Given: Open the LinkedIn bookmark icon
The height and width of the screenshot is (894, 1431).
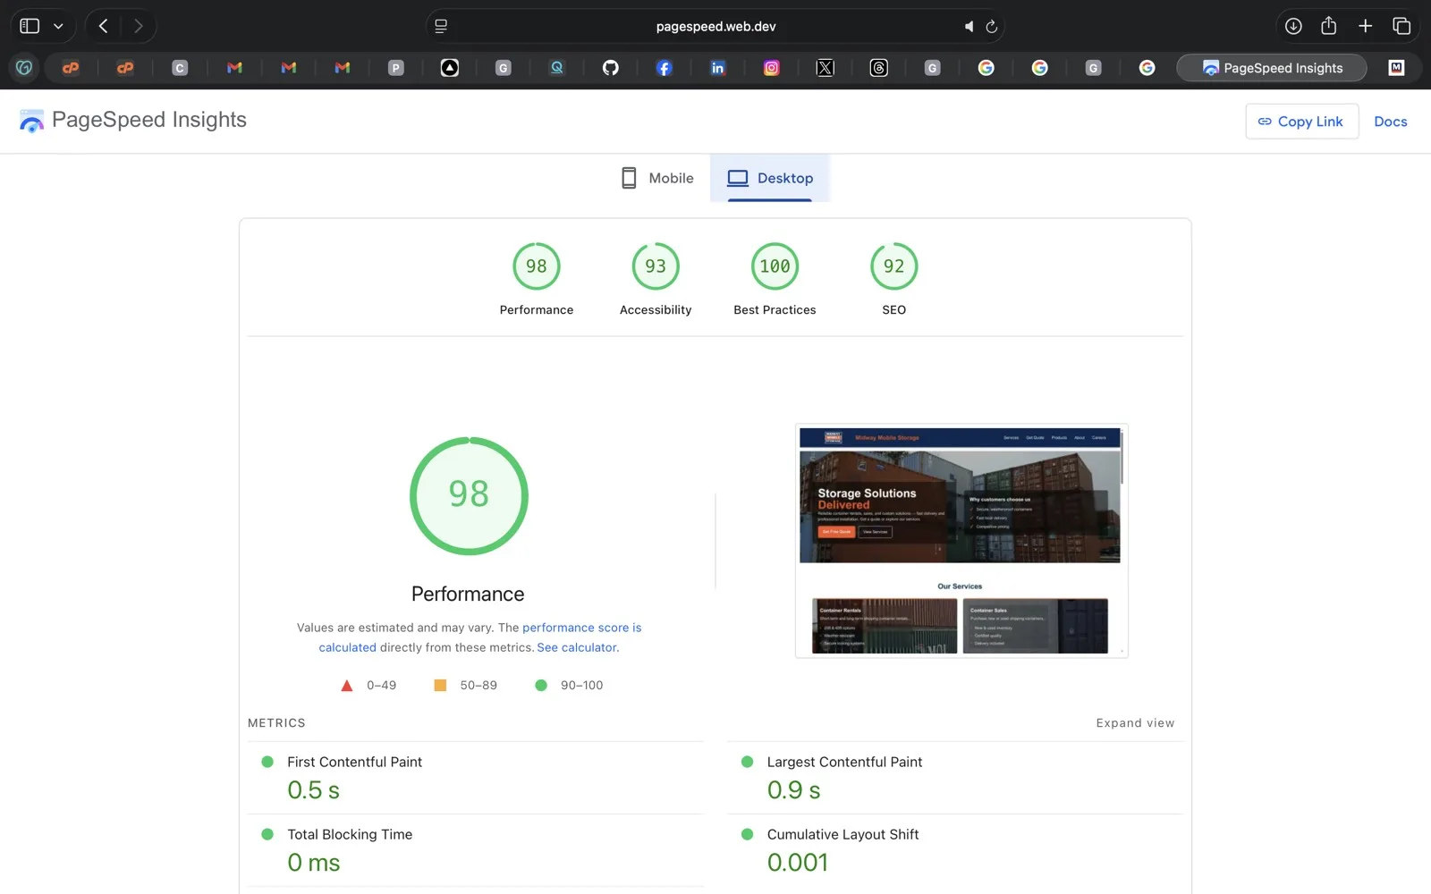Looking at the screenshot, I should point(718,67).
